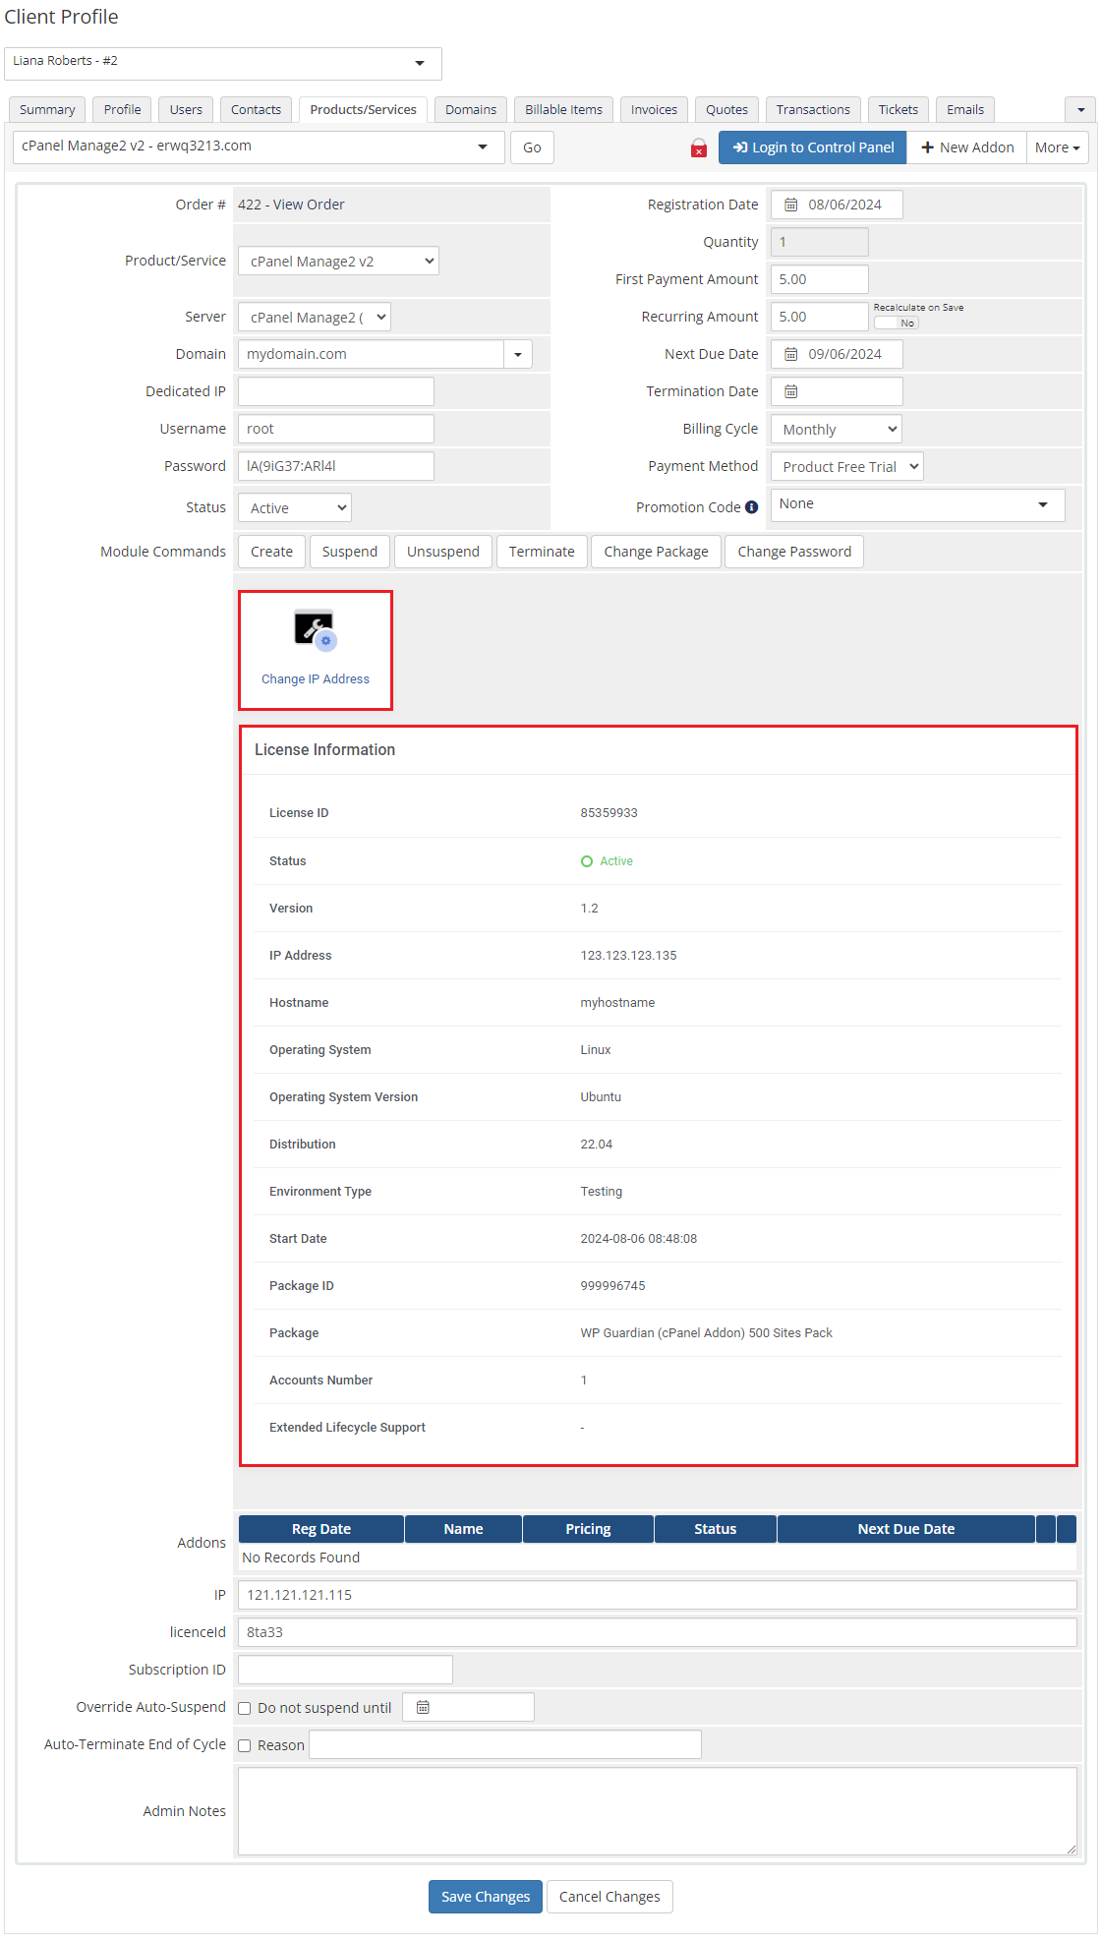
Task: Open the Status dropdown set to Active
Action: tap(295, 508)
